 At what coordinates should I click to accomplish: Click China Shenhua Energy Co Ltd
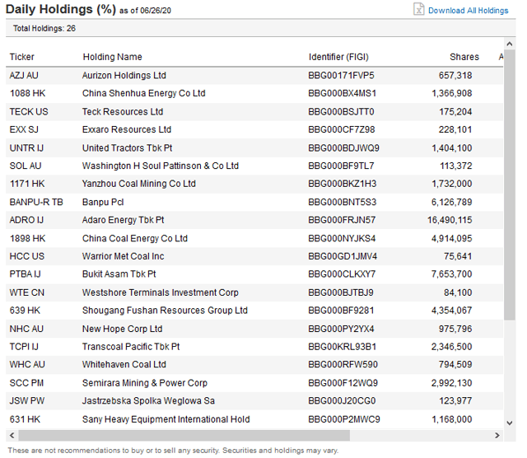click(x=143, y=93)
